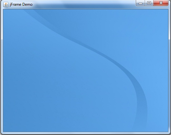Open the Java icon system menu

[6, 4]
